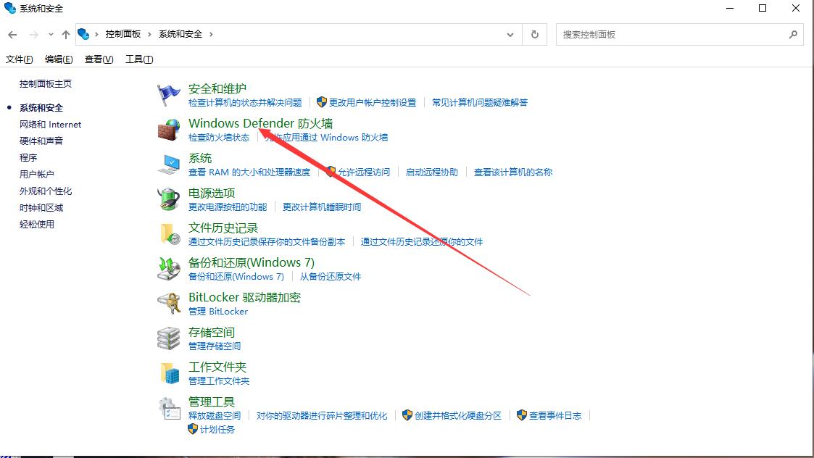
Task: Click the 检查防火墙状态 link
Action: [218, 138]
